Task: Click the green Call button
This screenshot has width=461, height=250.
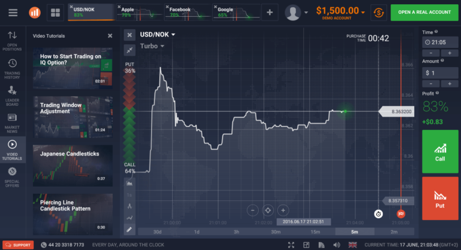Action: tap(440, 151)
